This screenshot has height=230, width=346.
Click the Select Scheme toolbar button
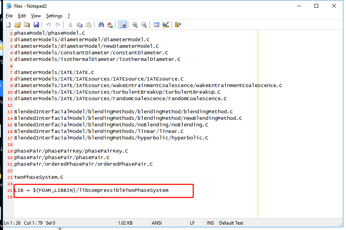[156, 25]
